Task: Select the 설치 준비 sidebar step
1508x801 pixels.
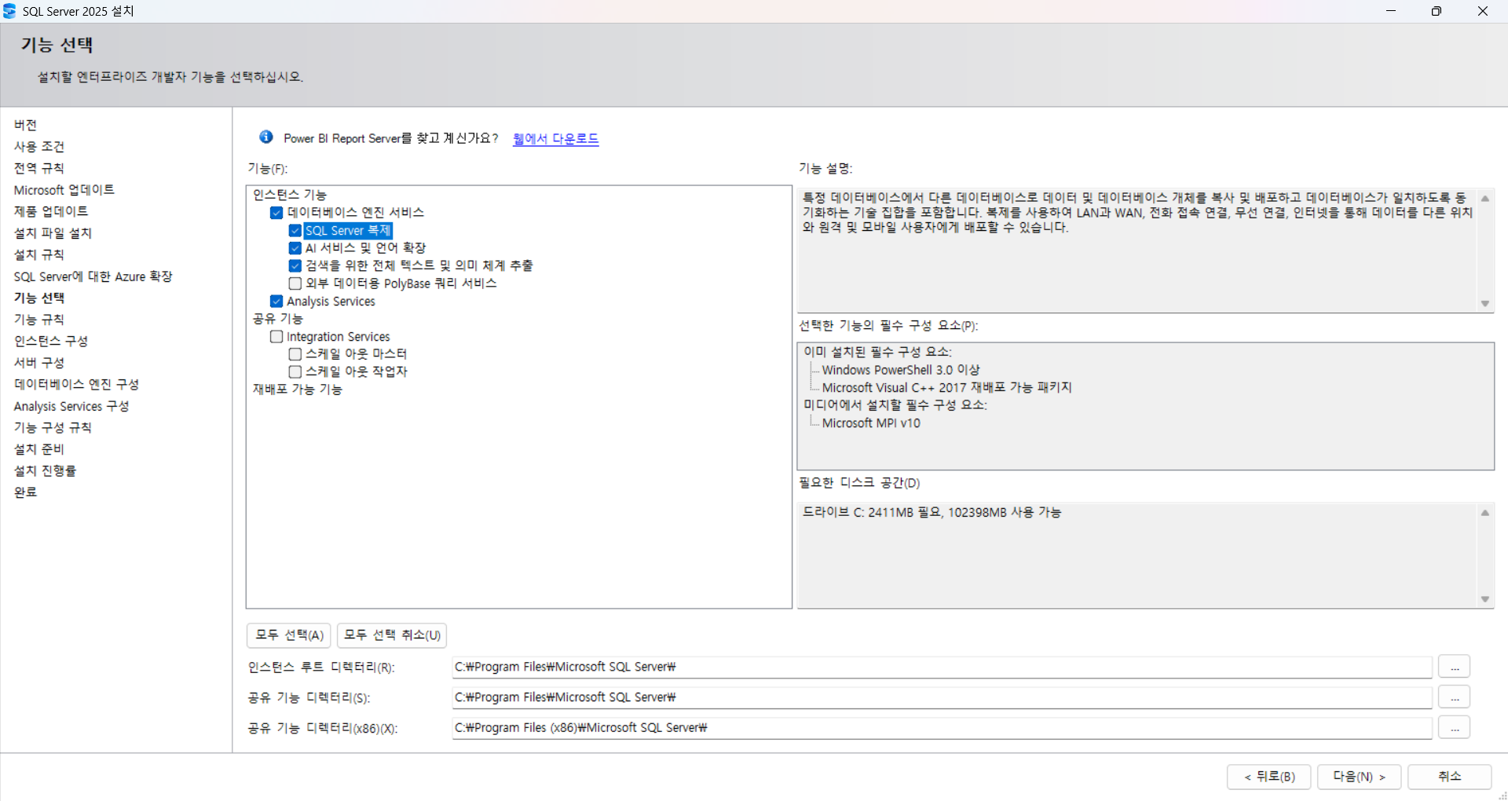Action: tap(39, 449)
